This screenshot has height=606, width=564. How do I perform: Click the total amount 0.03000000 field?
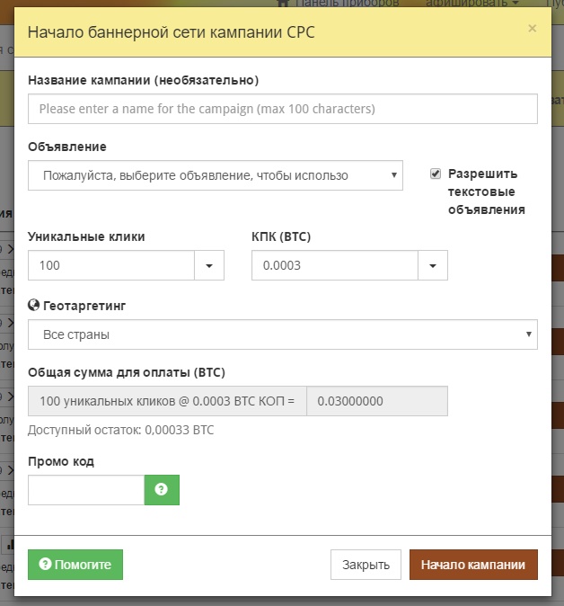pos(377,401)
